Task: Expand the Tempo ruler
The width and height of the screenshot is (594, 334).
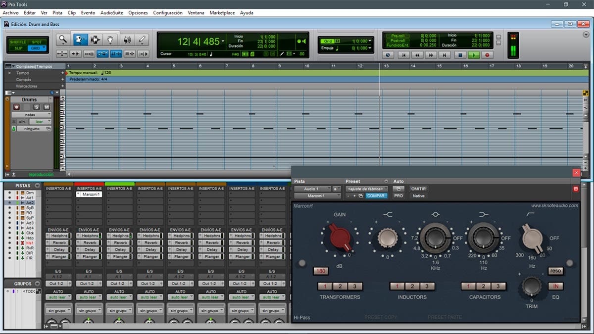Action: [x=9, y=73]
